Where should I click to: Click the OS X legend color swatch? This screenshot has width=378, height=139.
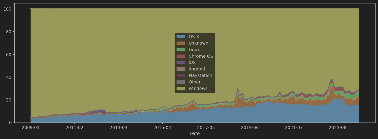[x=181, y=37]
